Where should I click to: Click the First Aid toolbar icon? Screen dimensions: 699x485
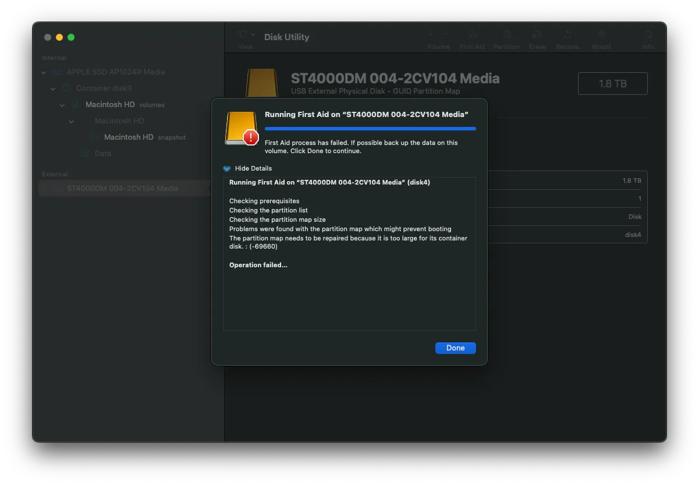click(472, 35)
